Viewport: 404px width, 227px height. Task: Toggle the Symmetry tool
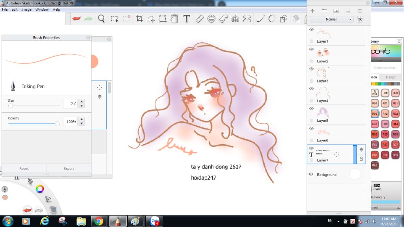coord(247,19)
